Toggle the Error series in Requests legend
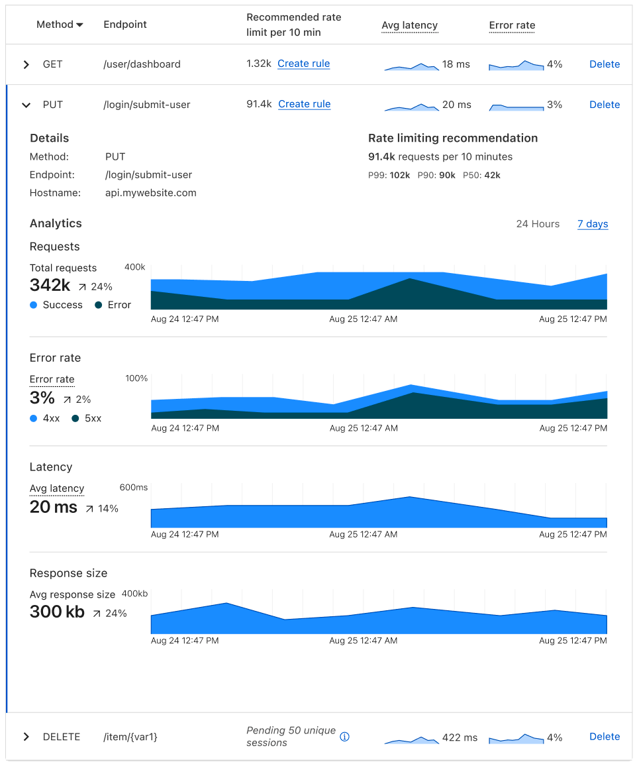637x766 pixels. (x=113, y=305)
